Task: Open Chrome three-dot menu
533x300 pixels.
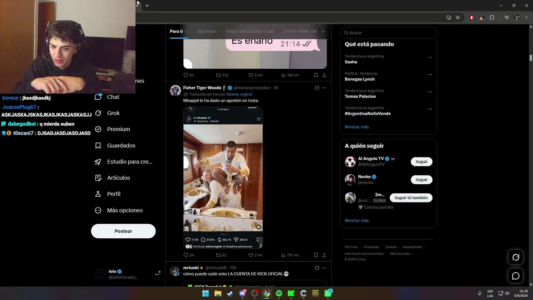Action: 527,17
